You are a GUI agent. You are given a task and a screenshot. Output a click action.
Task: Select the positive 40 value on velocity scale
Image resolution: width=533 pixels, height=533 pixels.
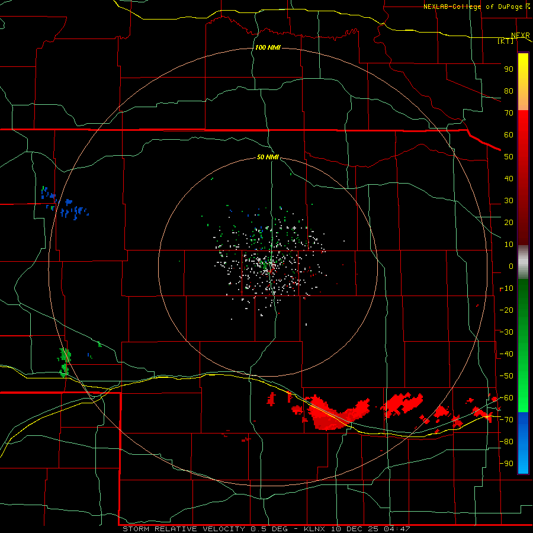coord(509,178)
